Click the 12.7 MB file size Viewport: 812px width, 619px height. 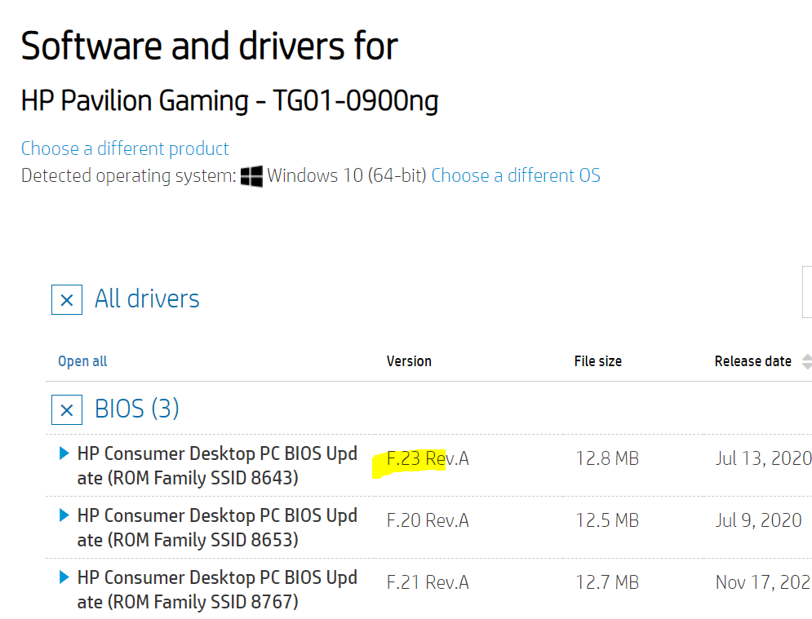click(x=608, y=583)
